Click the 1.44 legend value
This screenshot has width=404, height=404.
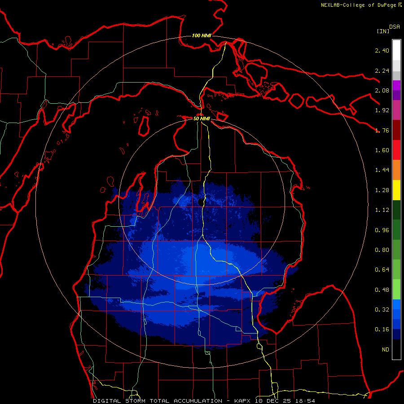382,170
